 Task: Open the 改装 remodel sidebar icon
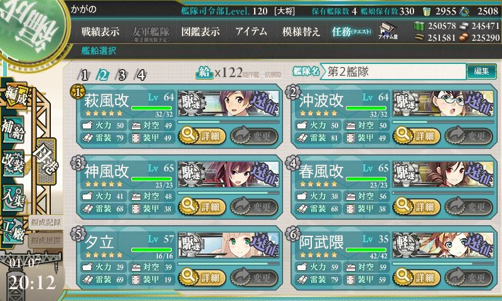13,163
